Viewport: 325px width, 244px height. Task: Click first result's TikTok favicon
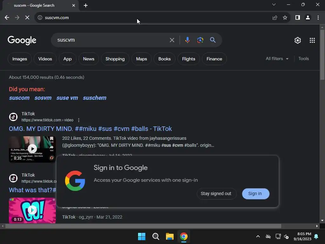click(13, 117)
